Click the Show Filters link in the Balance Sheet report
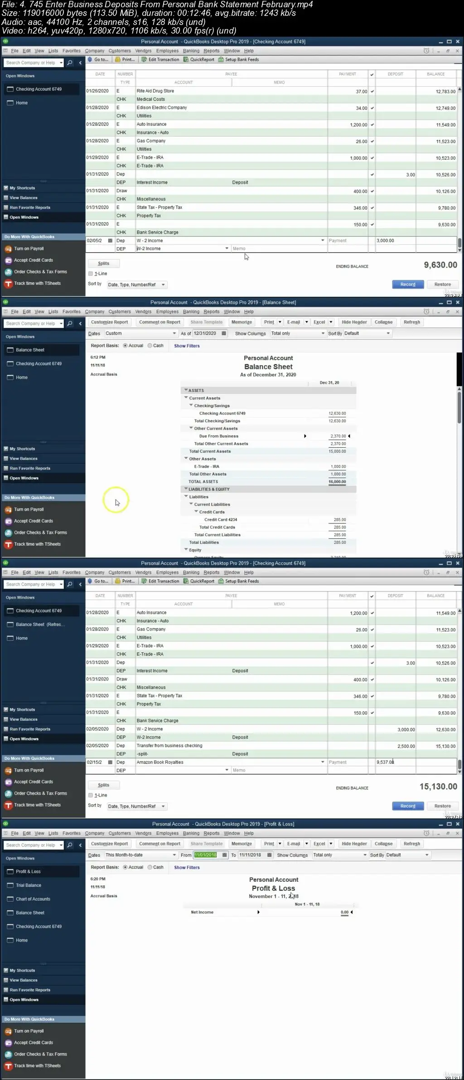 click(x=187, y=346)
